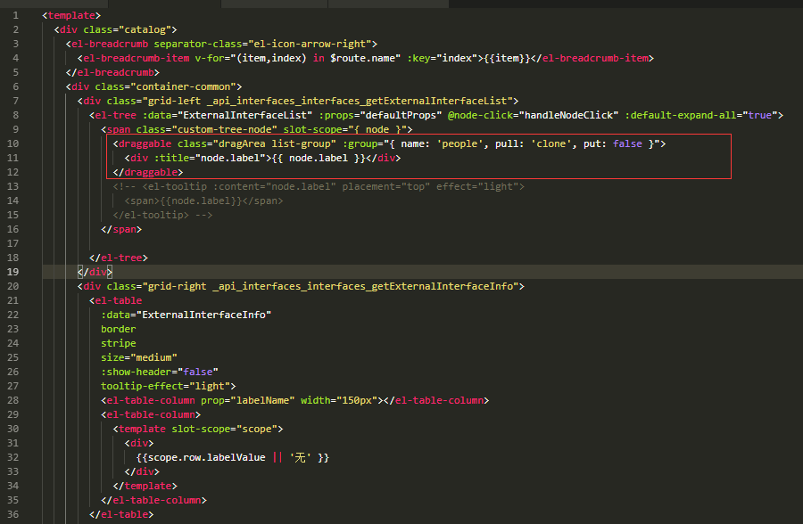The image size is (803, 524).
Task: Click the "border" attribute
Action: pos(119,329)
